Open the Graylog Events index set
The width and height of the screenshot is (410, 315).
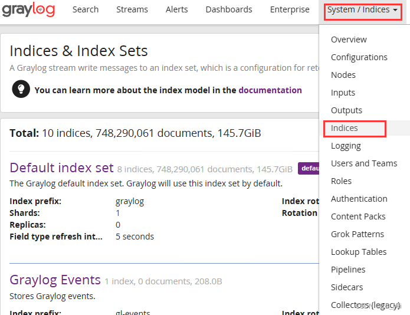click(55, 280)
